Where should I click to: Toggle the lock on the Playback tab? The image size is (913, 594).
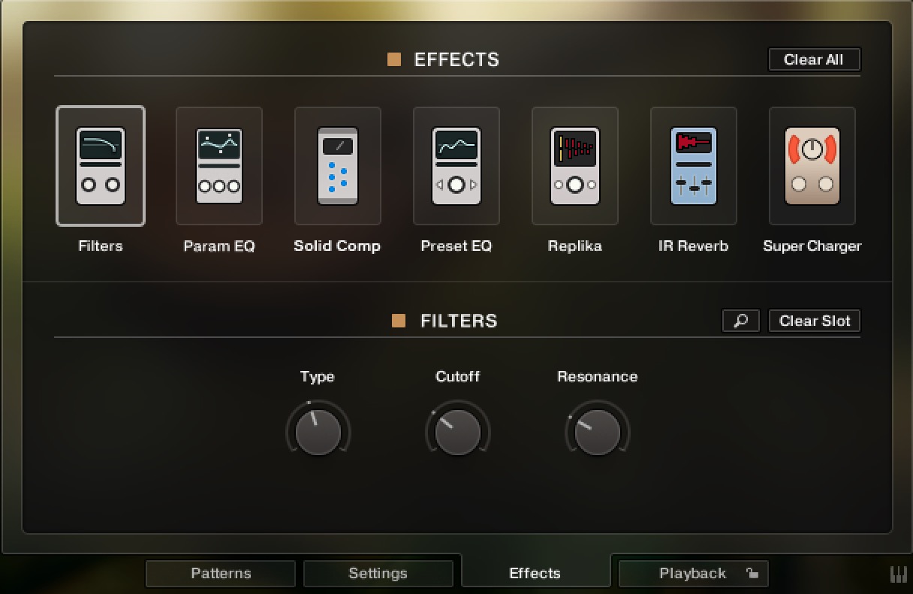(753, 572)
